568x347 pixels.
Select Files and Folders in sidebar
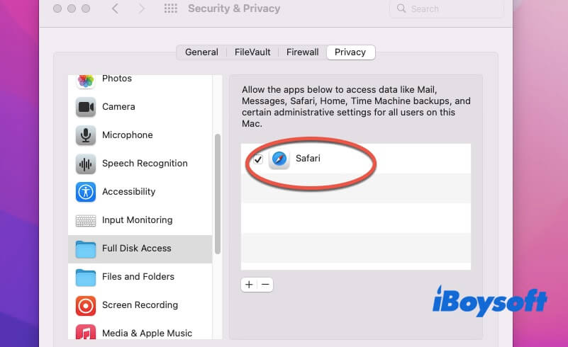138,277
